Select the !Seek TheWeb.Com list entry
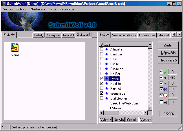The height and width of the screenshot is (131, 183). pos(123,103)
